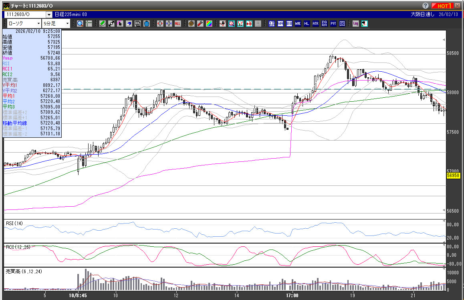This screenshot has width=464, height=300.
Task: Expand the ローソク chart type dropdown
Action: [38, 24]
